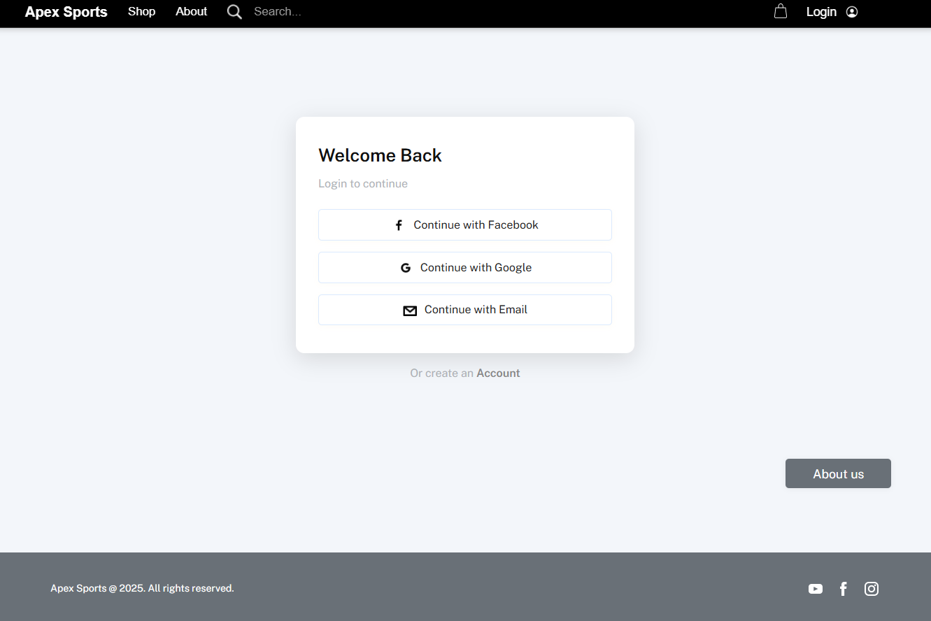Go to Apex Sports home logo
This screenshot has height=621, width=931.
66,12
